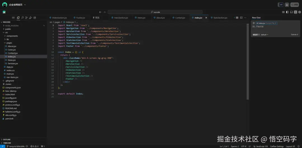Open the Explorer files icon
This screenshot has height=148, width=302.
coord(18,18)
